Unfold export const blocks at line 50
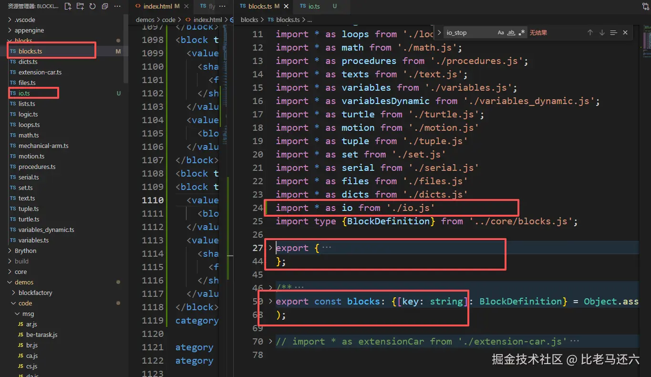This screenshot has height=377, width=651. 270,301
